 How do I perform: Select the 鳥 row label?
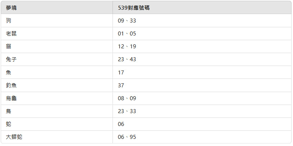pos(8,111)
